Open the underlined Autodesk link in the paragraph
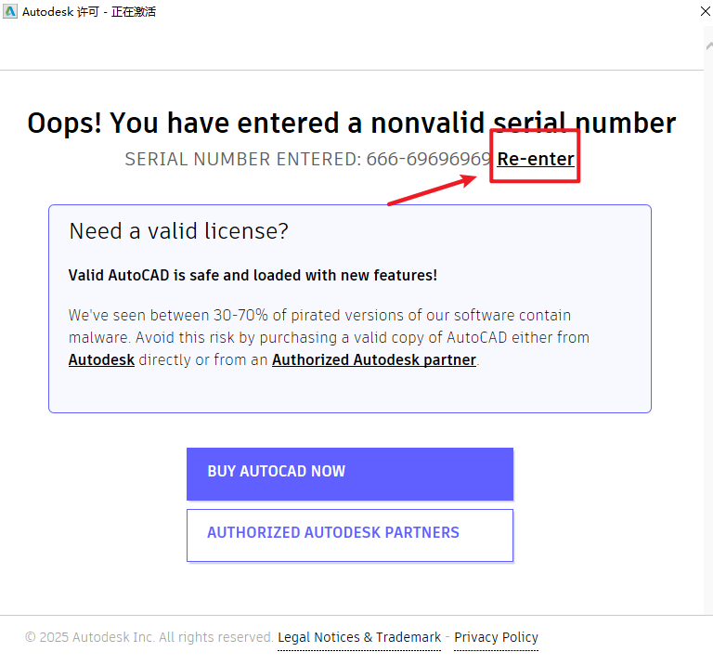Viewport: 713px width, 665px height. click(101, 359)
